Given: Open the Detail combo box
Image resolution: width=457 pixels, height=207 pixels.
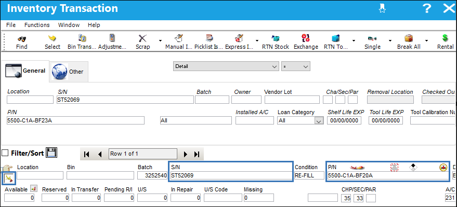Looking at the screenshot, I should tap(226, 66).
